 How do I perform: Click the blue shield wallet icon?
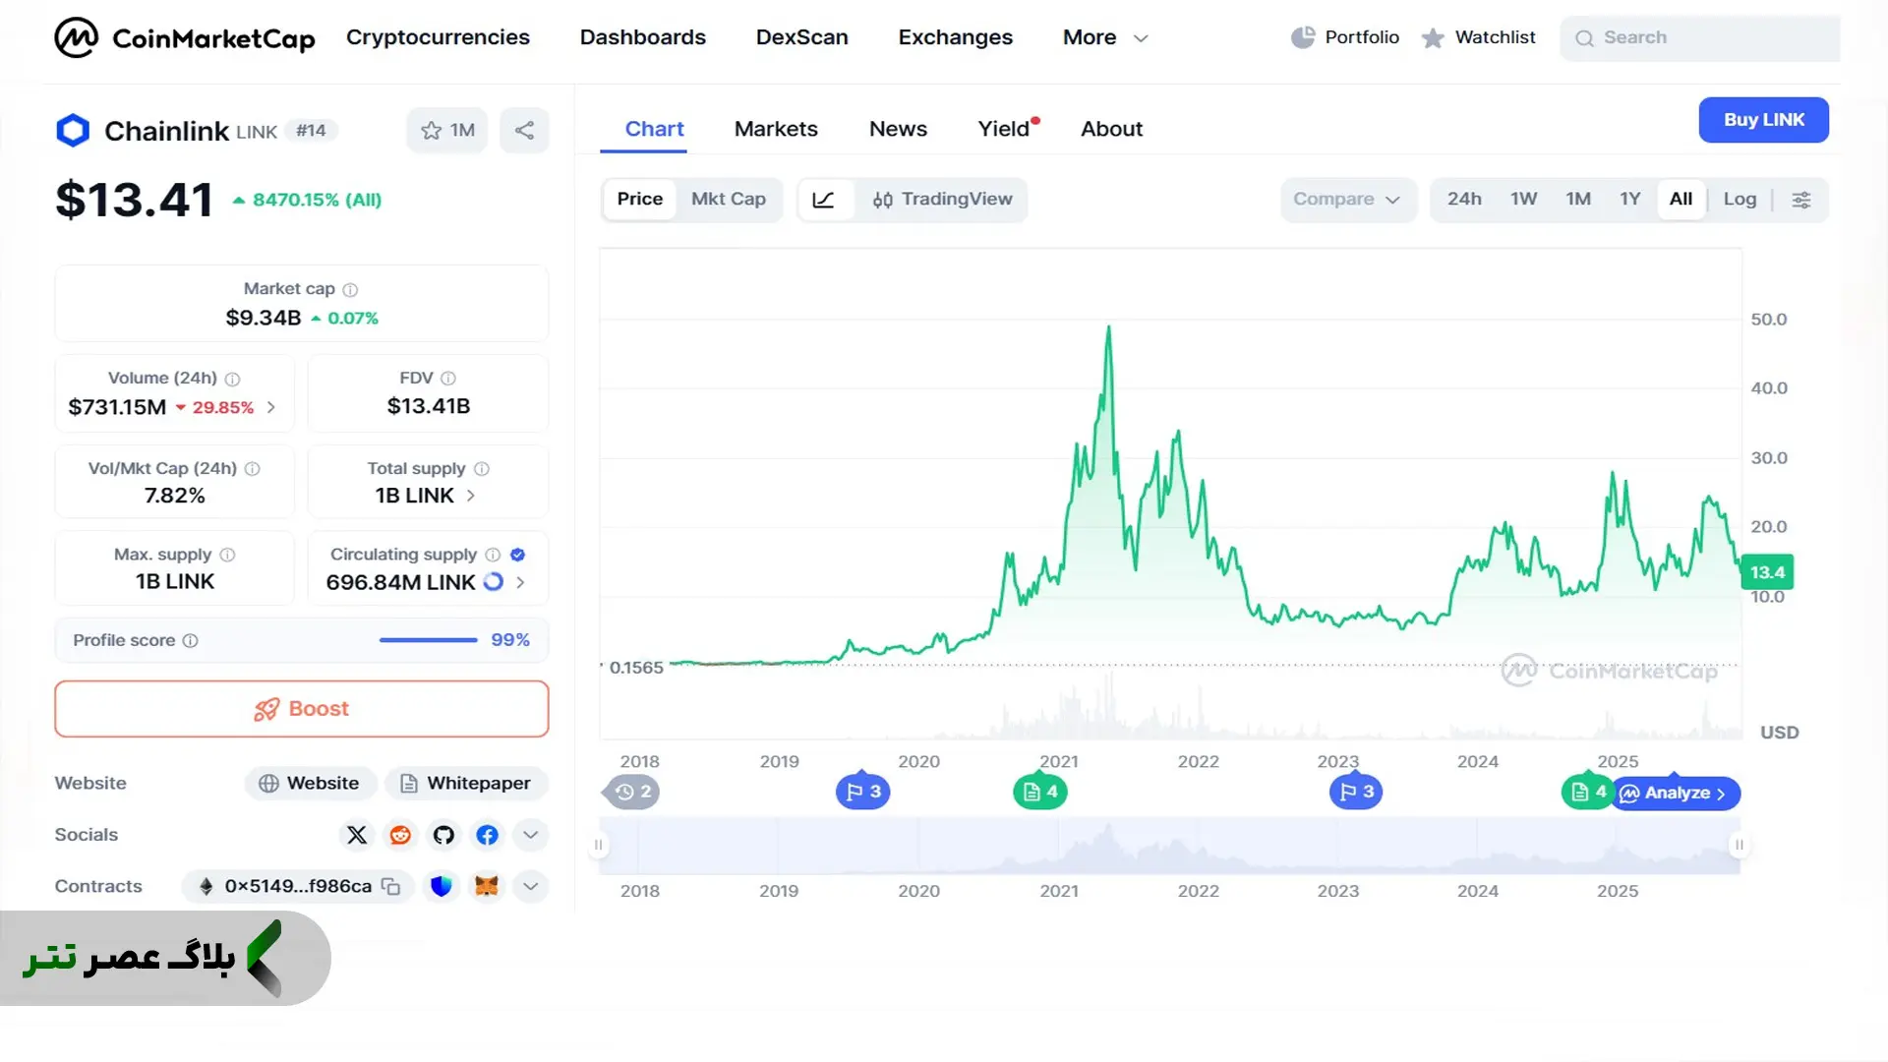(442, 887)
